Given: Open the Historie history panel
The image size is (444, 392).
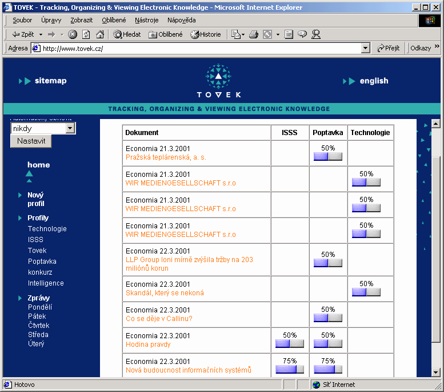Looking at the screenshot, I should coord(206,34).
